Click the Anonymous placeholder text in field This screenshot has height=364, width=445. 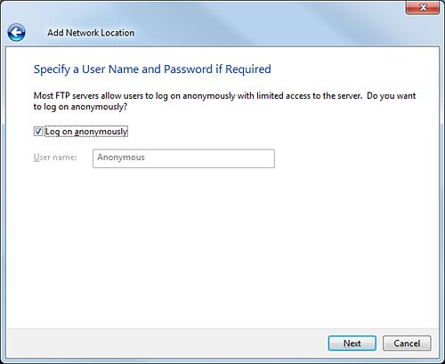[x=121, y=158]
